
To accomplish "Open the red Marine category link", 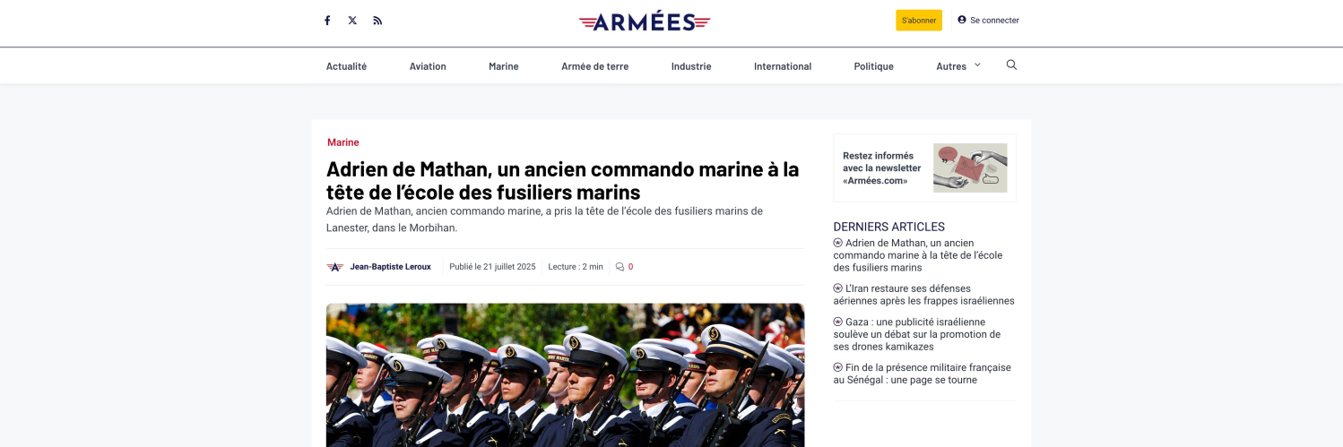I will [343, 142].
